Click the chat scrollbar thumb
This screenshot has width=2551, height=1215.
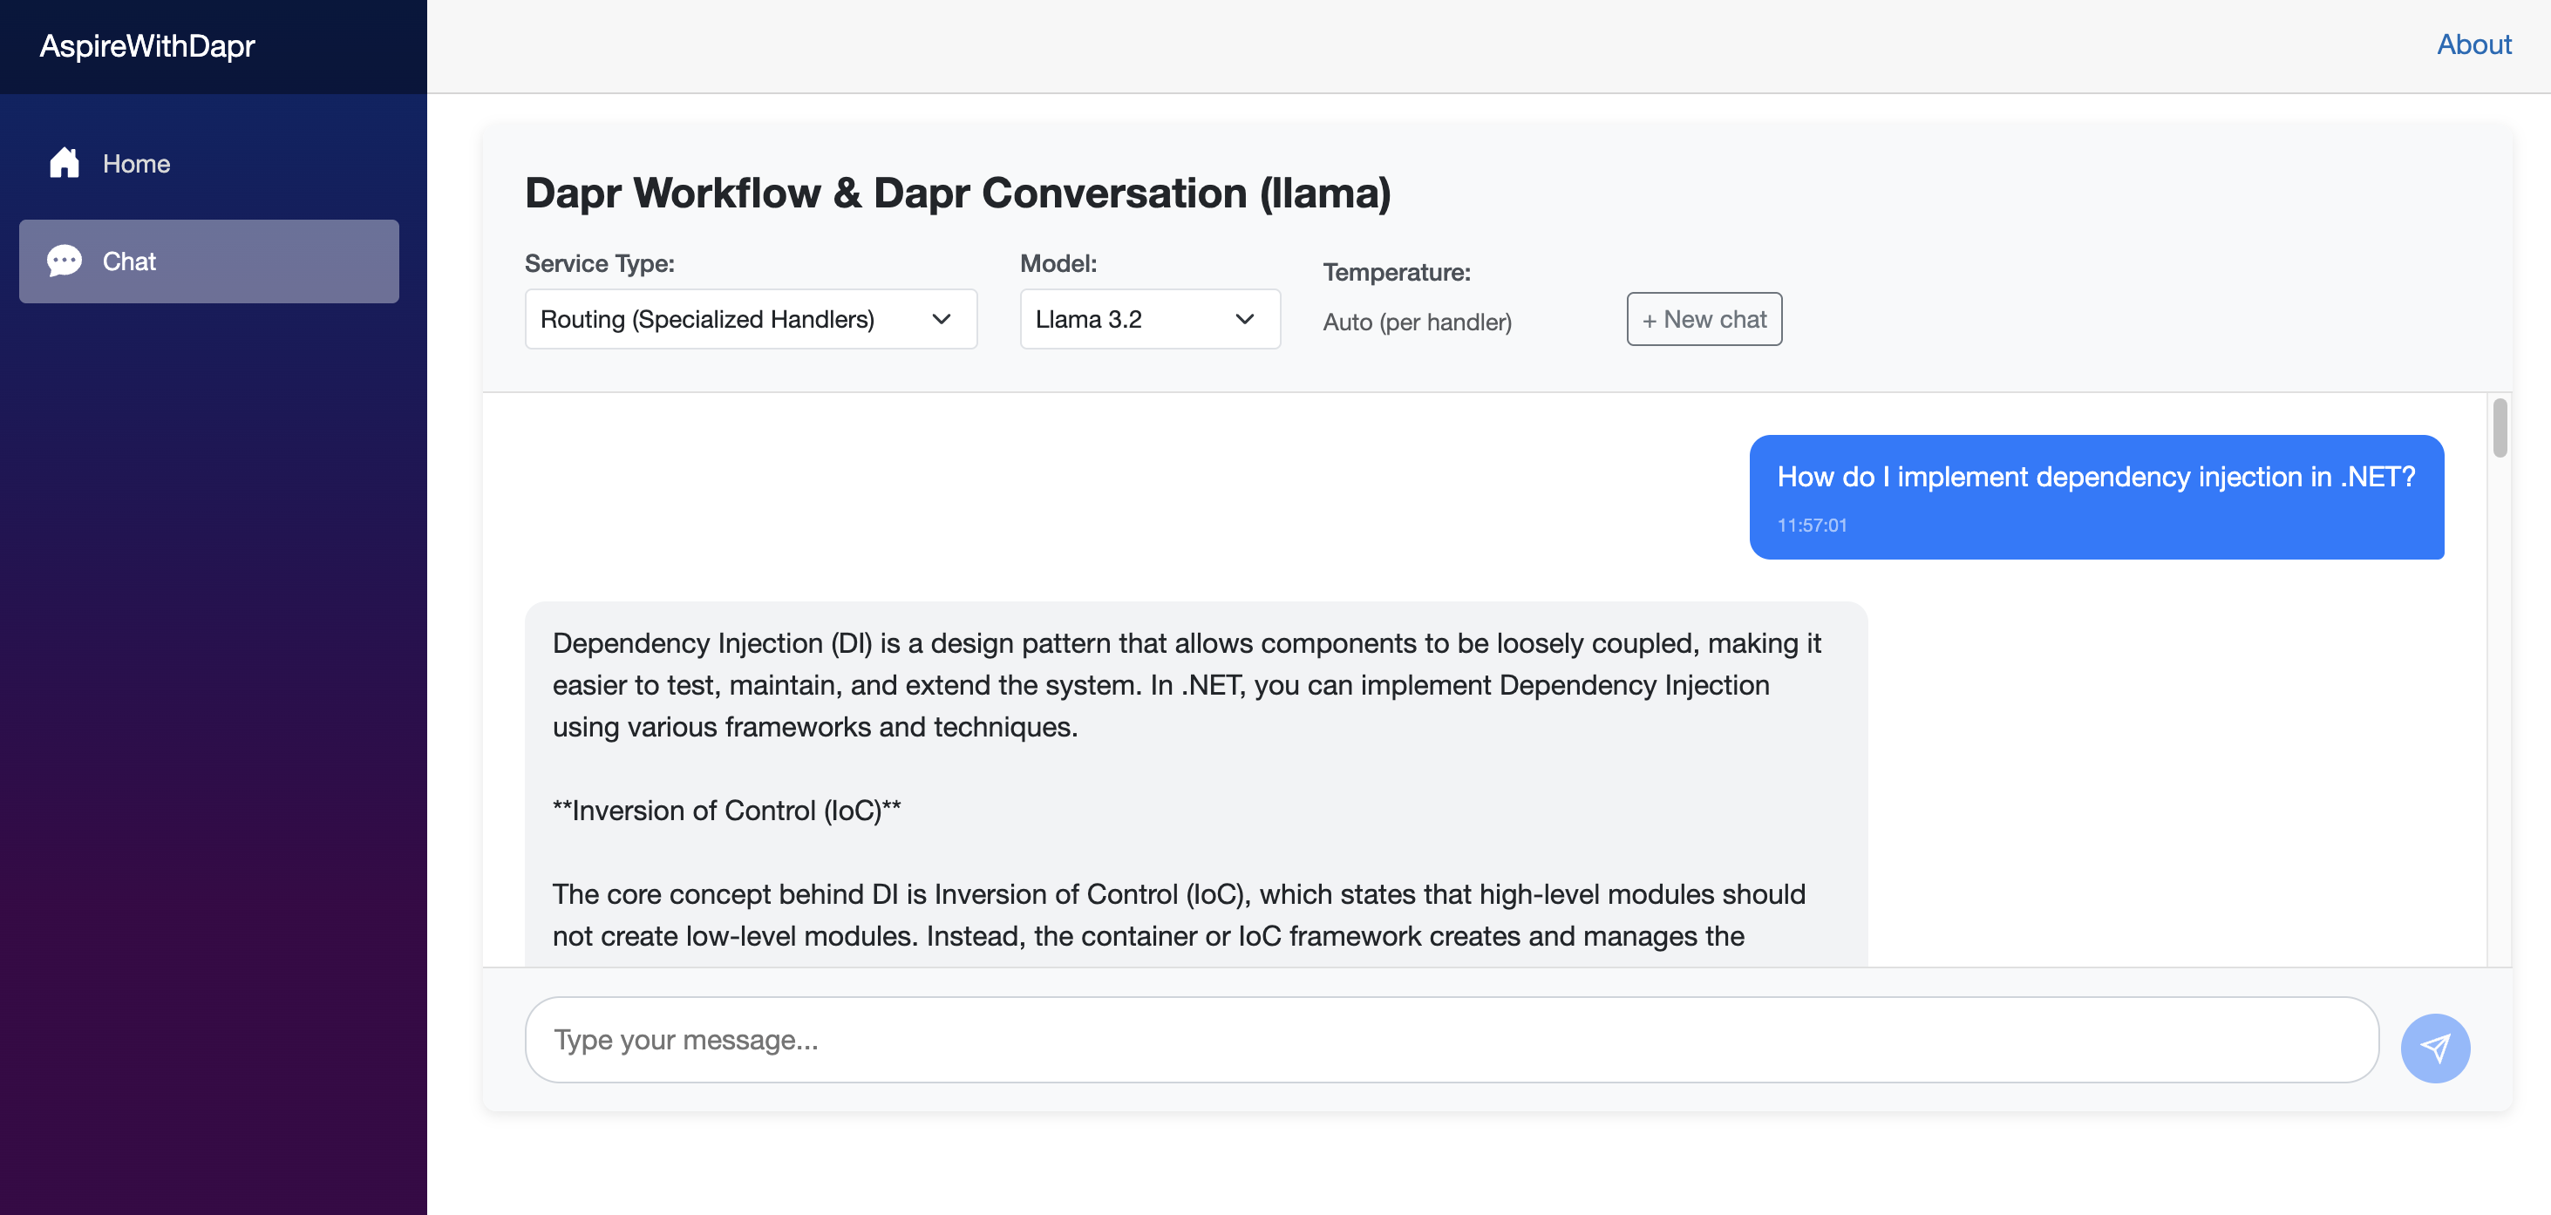point(2500,428)
